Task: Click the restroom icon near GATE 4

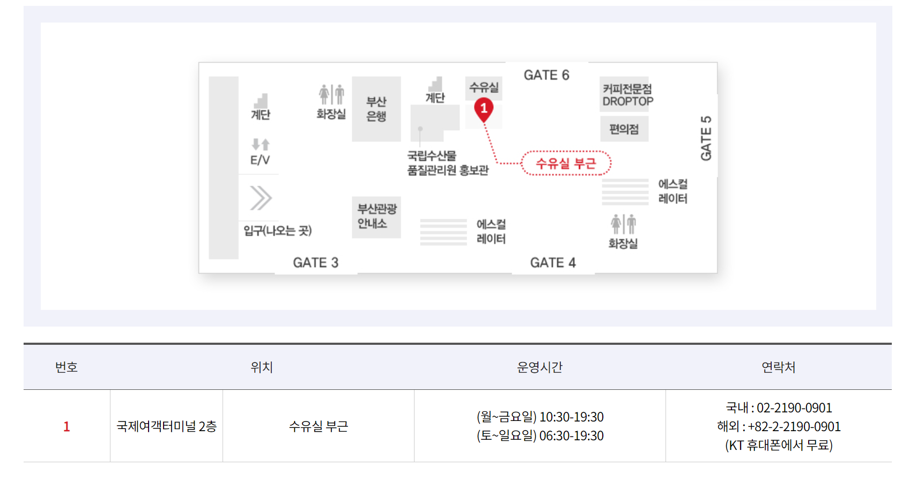Action: 623,224
